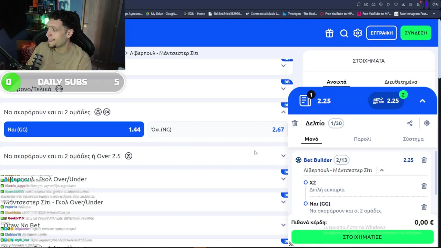Click the 1/30 betslip counter pill

point(336,123)
